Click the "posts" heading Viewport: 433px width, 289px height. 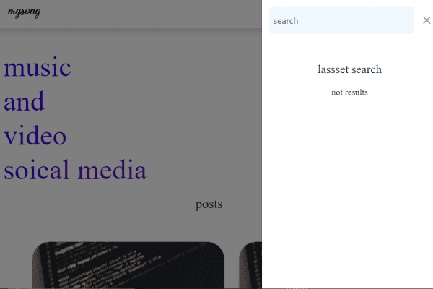point(209,204)
